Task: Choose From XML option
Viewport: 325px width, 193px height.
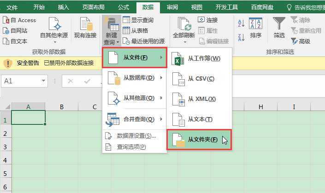Action: point(199,99)
